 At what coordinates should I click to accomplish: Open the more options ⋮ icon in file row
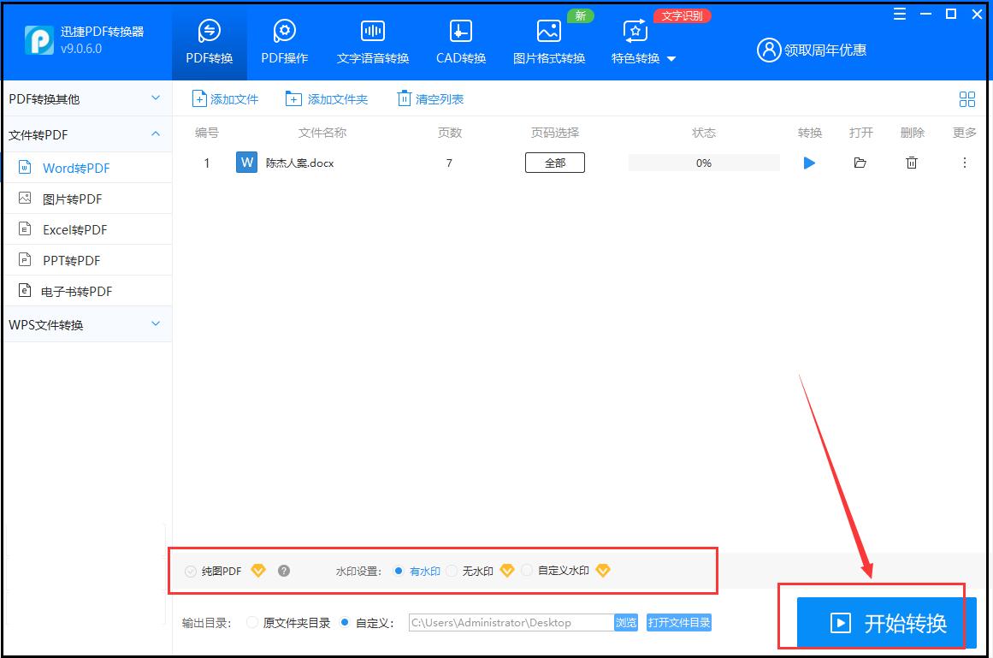click(964, 163)
